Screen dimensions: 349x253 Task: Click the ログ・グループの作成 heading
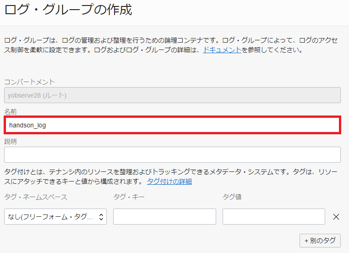69,10
